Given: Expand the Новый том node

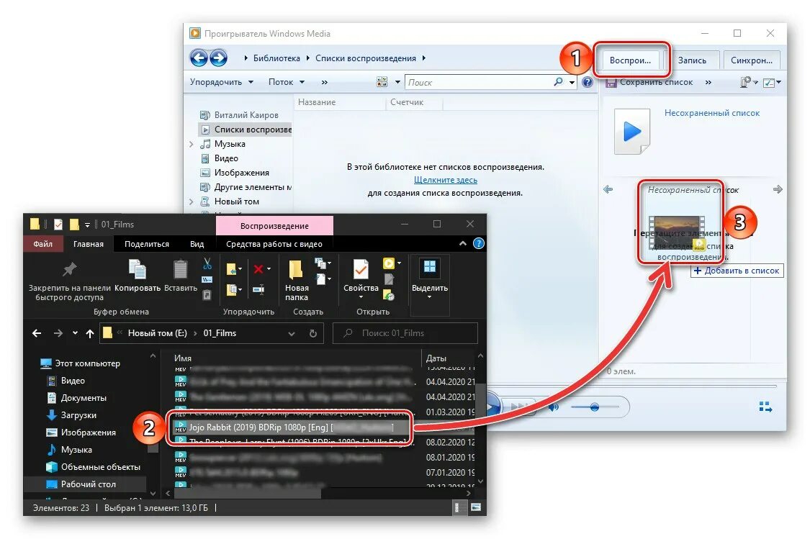Looking at the screenshot, I should (x=192, y=202).
